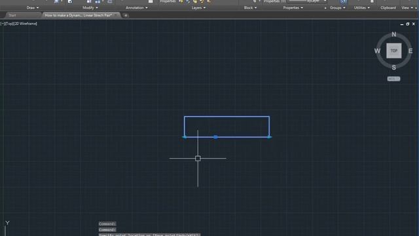Select the square grip on bottom edge
The height and width of the screenshot is (236, 419).
point(215,137)
